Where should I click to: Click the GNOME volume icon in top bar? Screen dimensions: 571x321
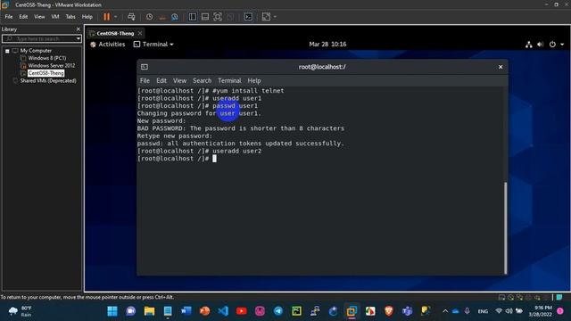[541, 45]
